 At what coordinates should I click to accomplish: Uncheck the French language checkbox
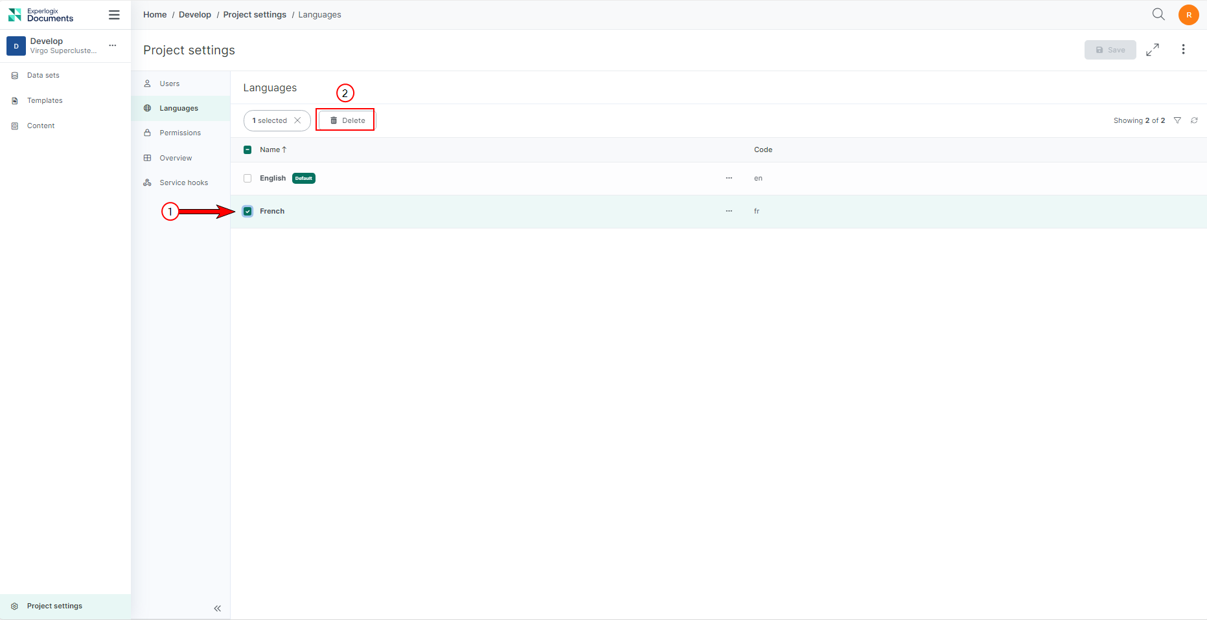tap(247, 212)
